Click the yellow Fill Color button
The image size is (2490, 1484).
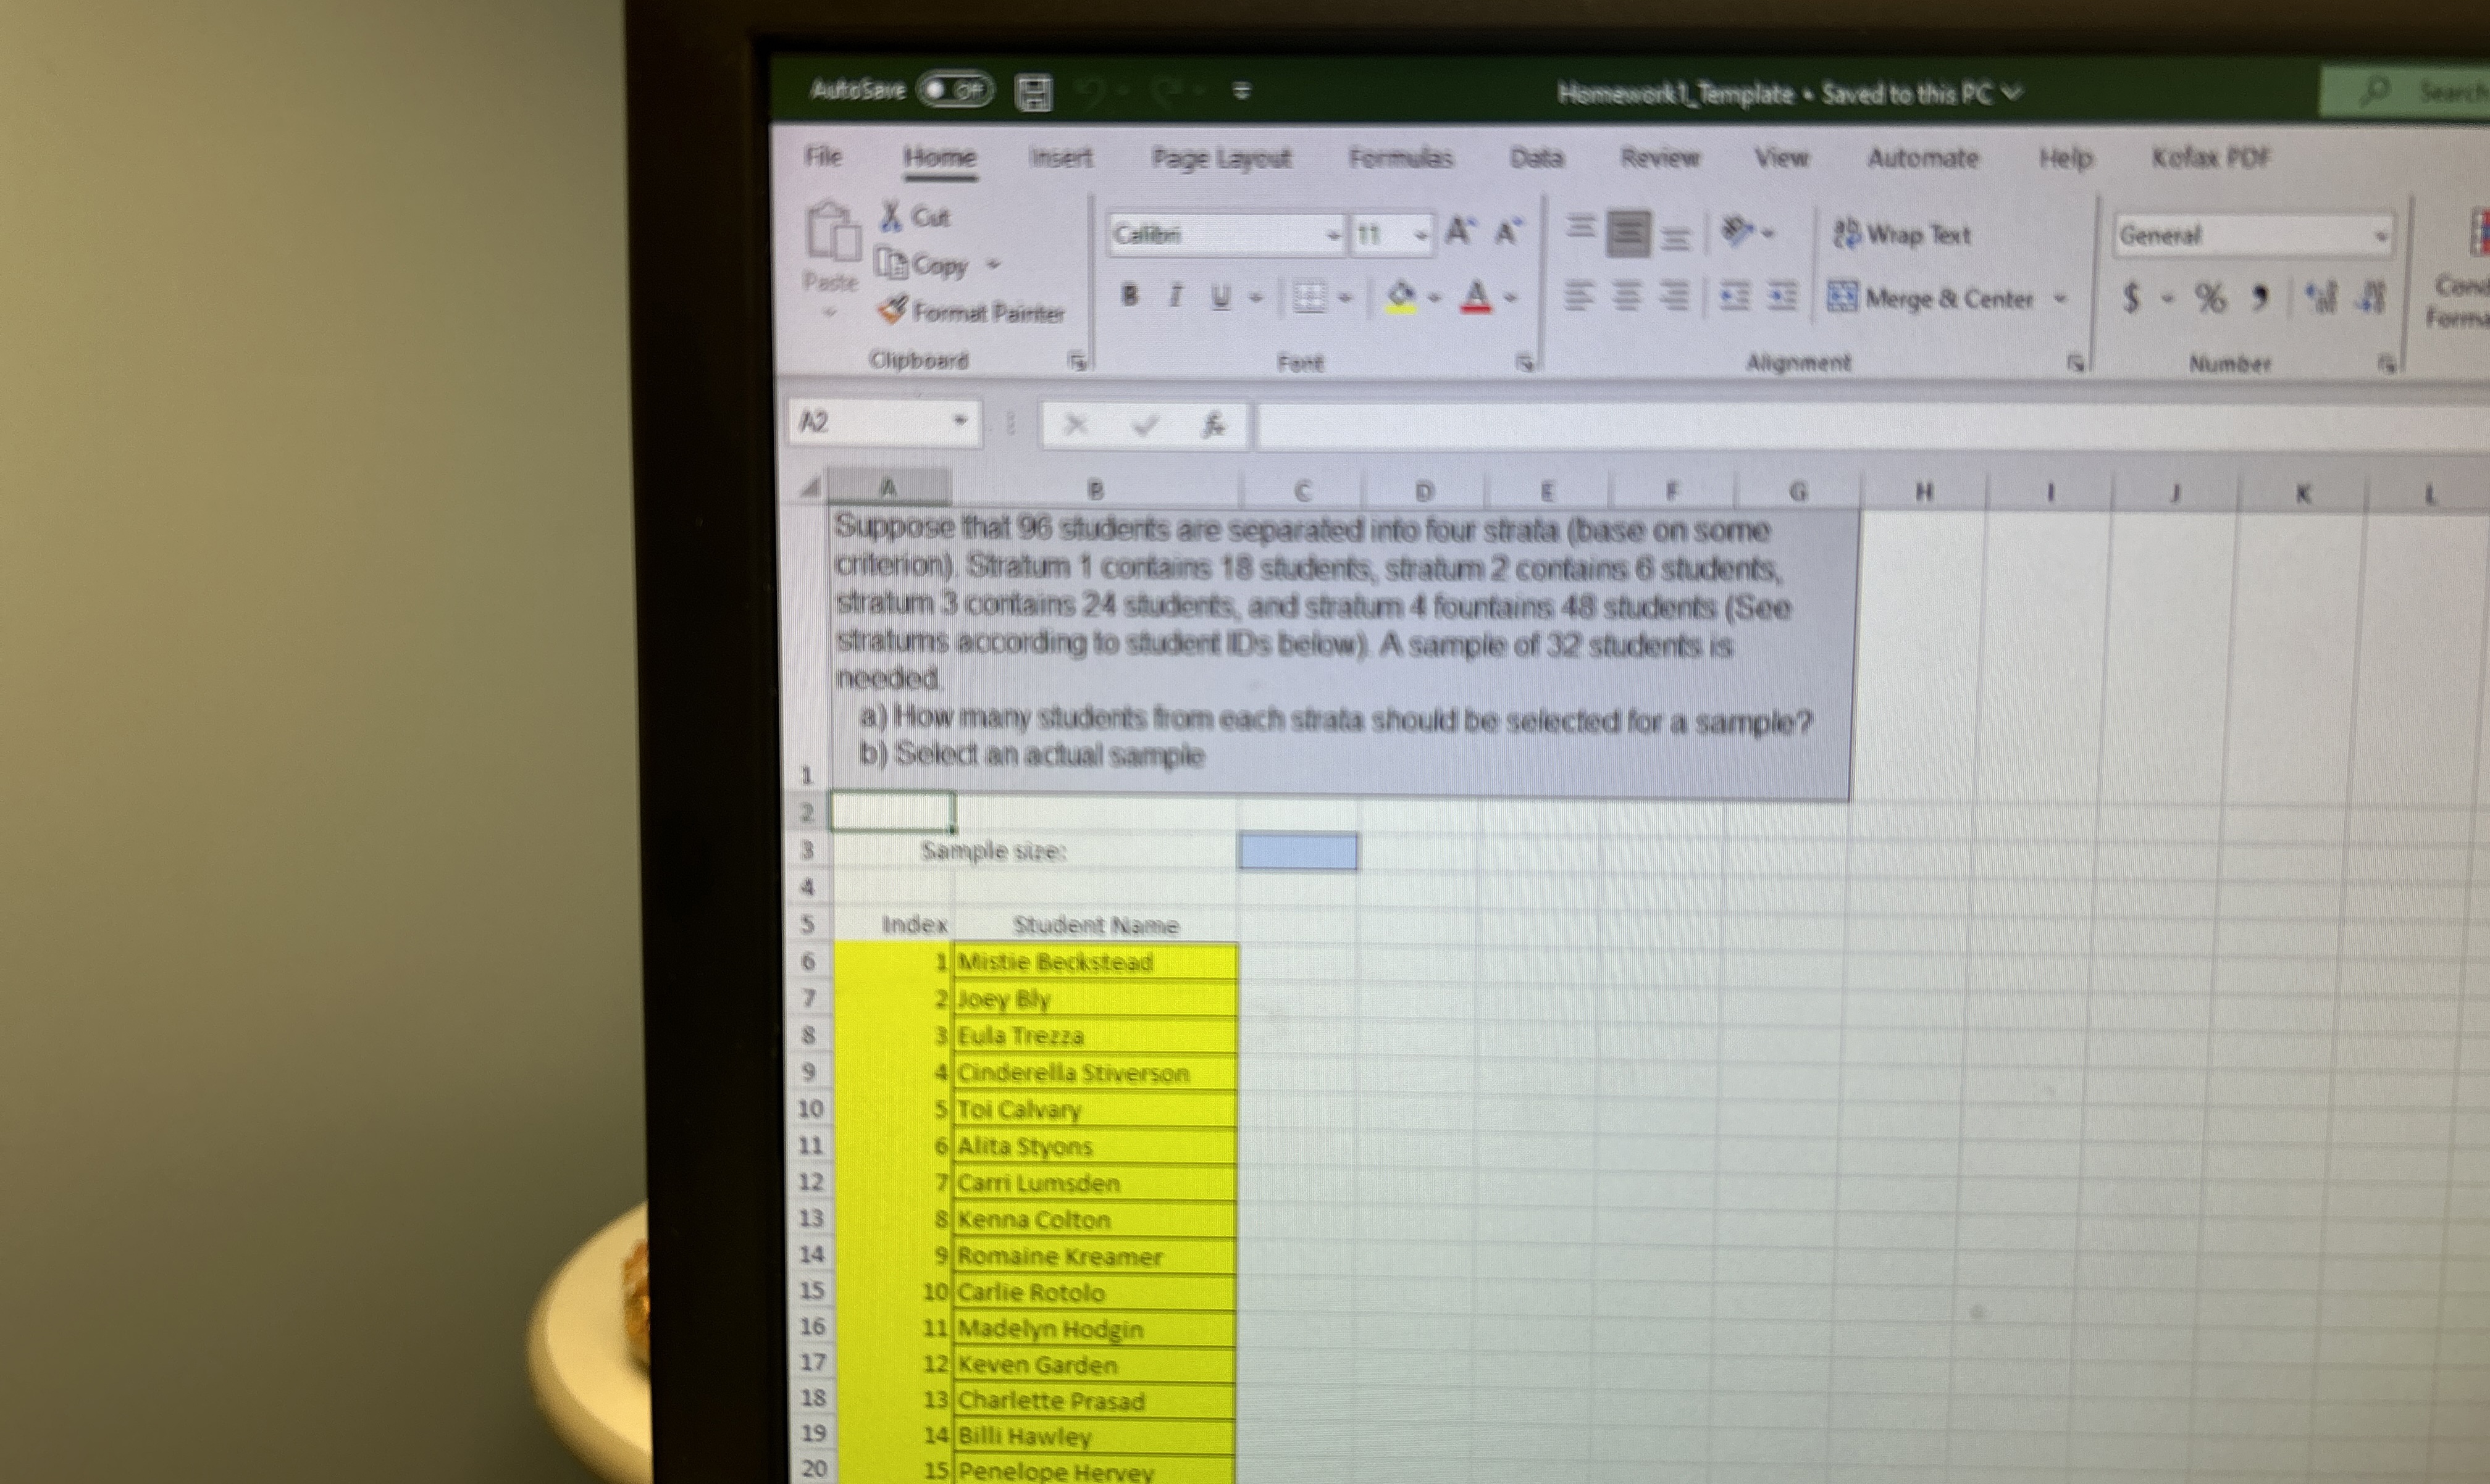[1401, 296]
